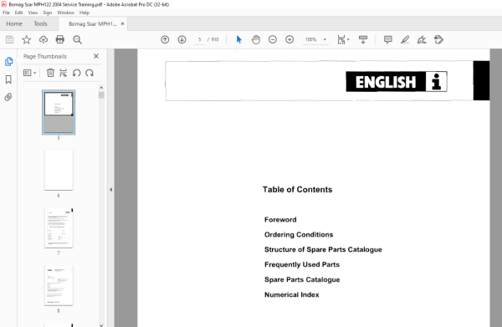The height and width of the screenshot is (327, 502).
Task: Activate the Hand pan tool
Action: pyautogui.click(x=255, y=39)
